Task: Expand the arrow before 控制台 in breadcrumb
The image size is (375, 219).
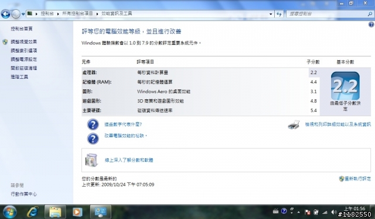Action: click(36, 14)
